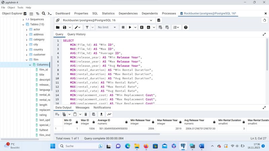Execute the query with the play button
This screenshot has height=151, width=269.
[130, 27]
